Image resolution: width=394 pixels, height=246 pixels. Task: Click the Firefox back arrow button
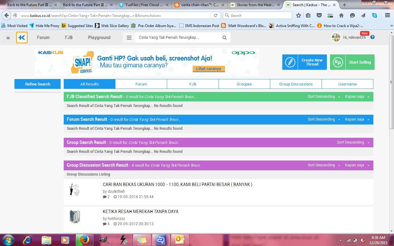[x=7, y=15]
